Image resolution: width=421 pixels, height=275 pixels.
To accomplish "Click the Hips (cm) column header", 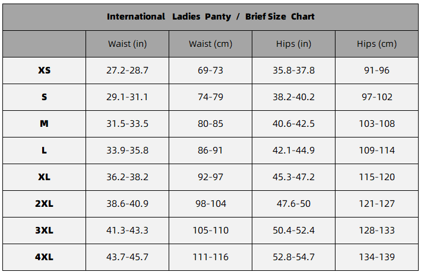I will [x=376, y=44].
